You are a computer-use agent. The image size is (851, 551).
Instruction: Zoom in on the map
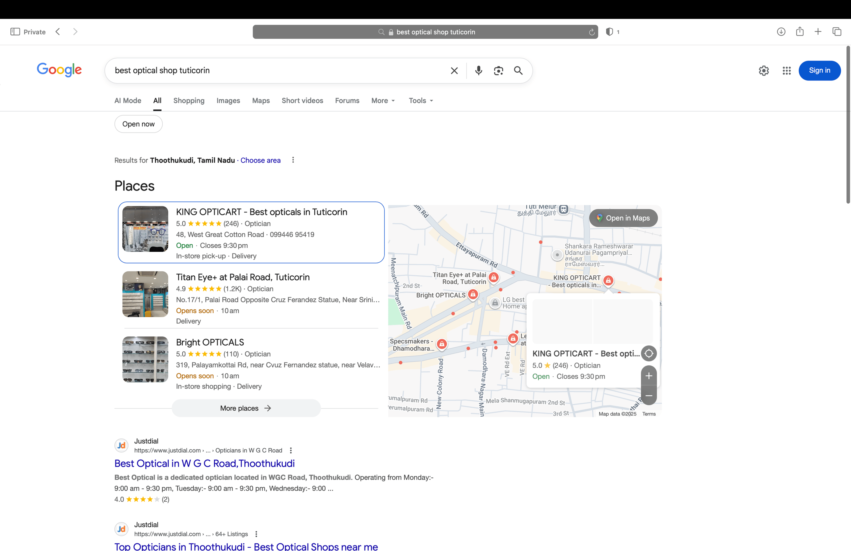[649, 376]
